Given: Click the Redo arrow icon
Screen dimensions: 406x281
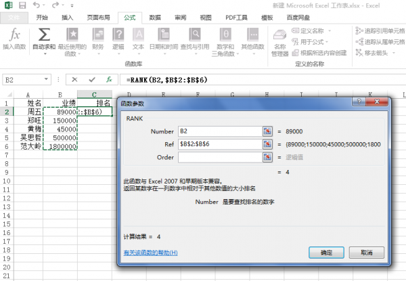Looking at the screenshot, I should point(55,5).
